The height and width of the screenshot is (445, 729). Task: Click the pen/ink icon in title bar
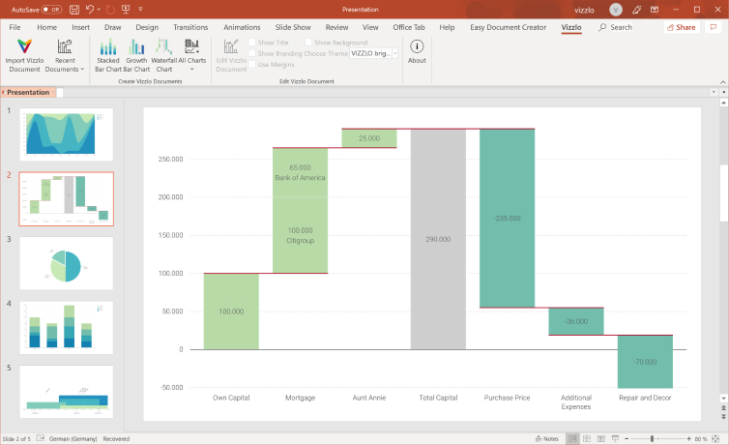(636, 10)
